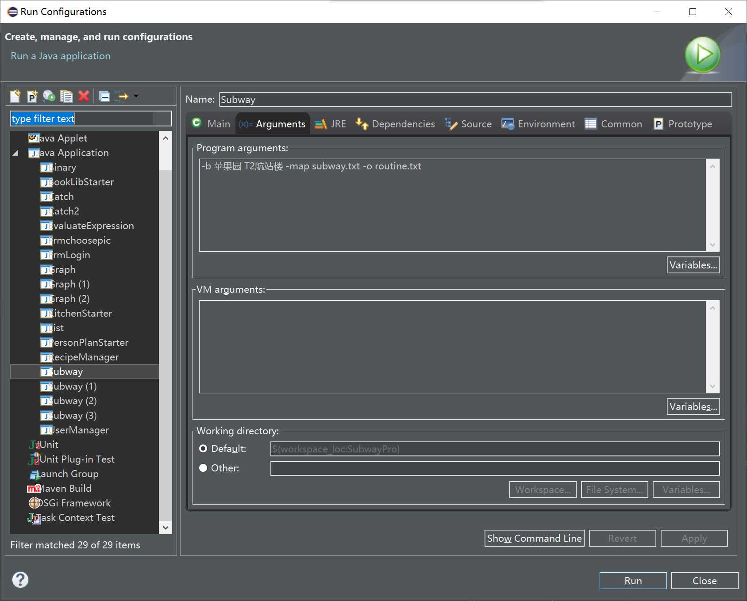Click inside the VM arguments text area

click(452, 347)
